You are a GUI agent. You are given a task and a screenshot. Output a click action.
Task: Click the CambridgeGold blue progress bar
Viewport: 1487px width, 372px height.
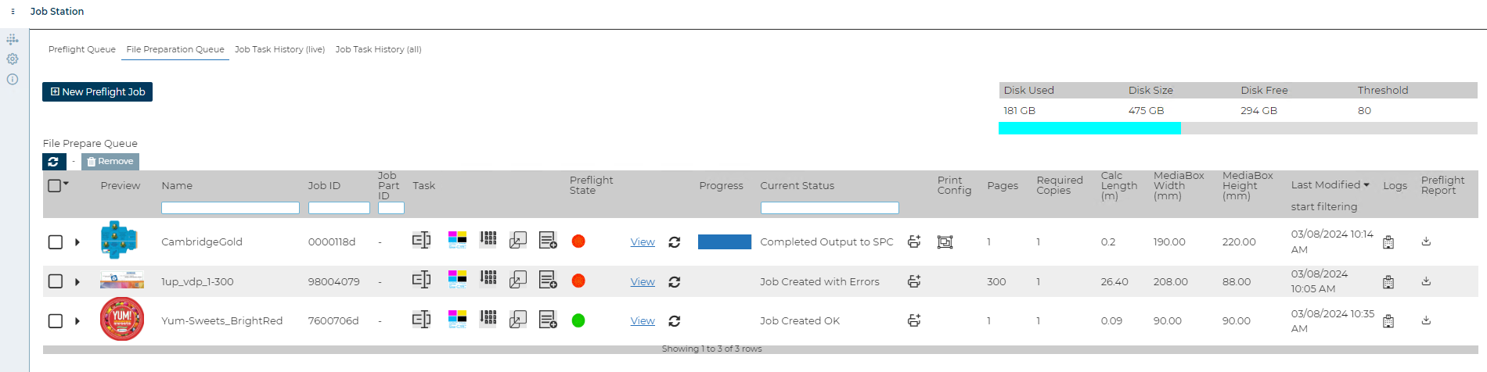point(724,242)
